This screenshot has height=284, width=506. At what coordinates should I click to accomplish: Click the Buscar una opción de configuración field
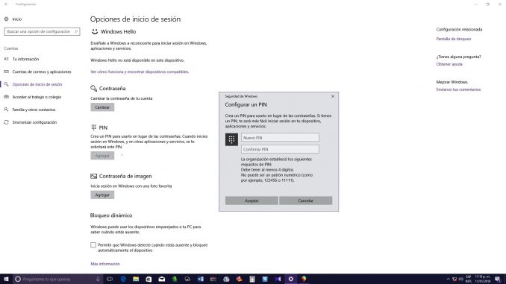click(x=42, y=31)
